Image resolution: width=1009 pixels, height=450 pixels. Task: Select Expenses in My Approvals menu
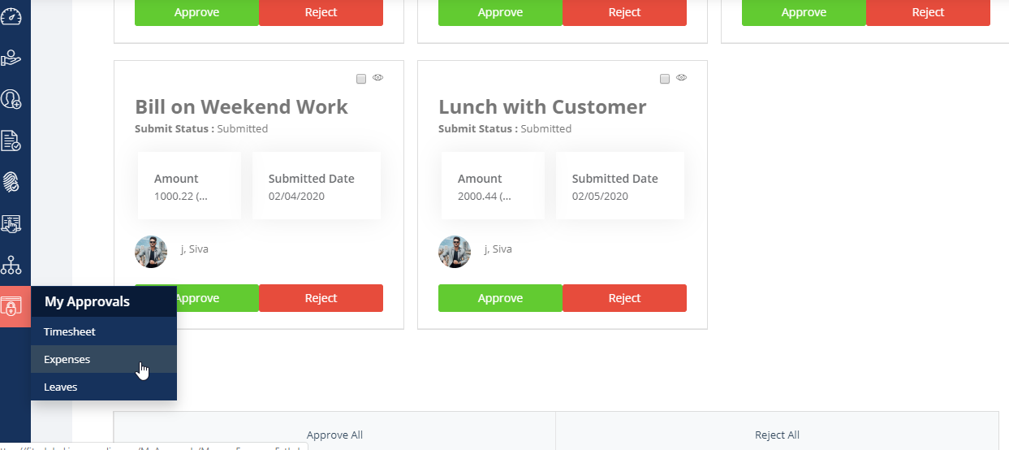pos(67,359)
